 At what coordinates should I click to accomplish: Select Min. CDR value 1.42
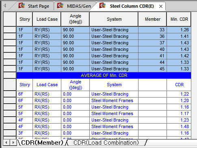(179, 56)
